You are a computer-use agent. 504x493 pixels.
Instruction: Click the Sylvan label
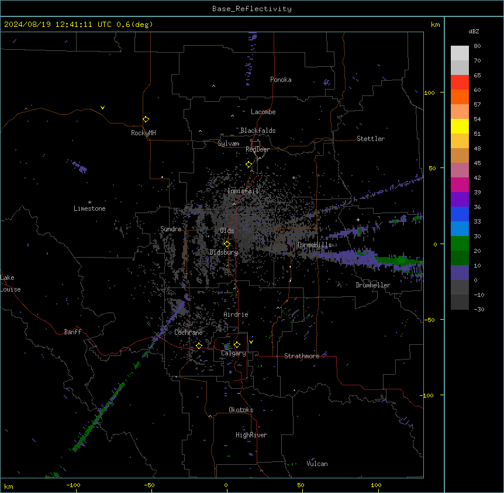(x=228, y=143)
